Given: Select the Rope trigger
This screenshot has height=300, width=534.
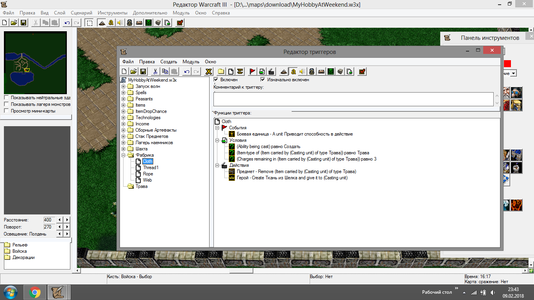Looking at the screenshot, I should coord(148,174).
